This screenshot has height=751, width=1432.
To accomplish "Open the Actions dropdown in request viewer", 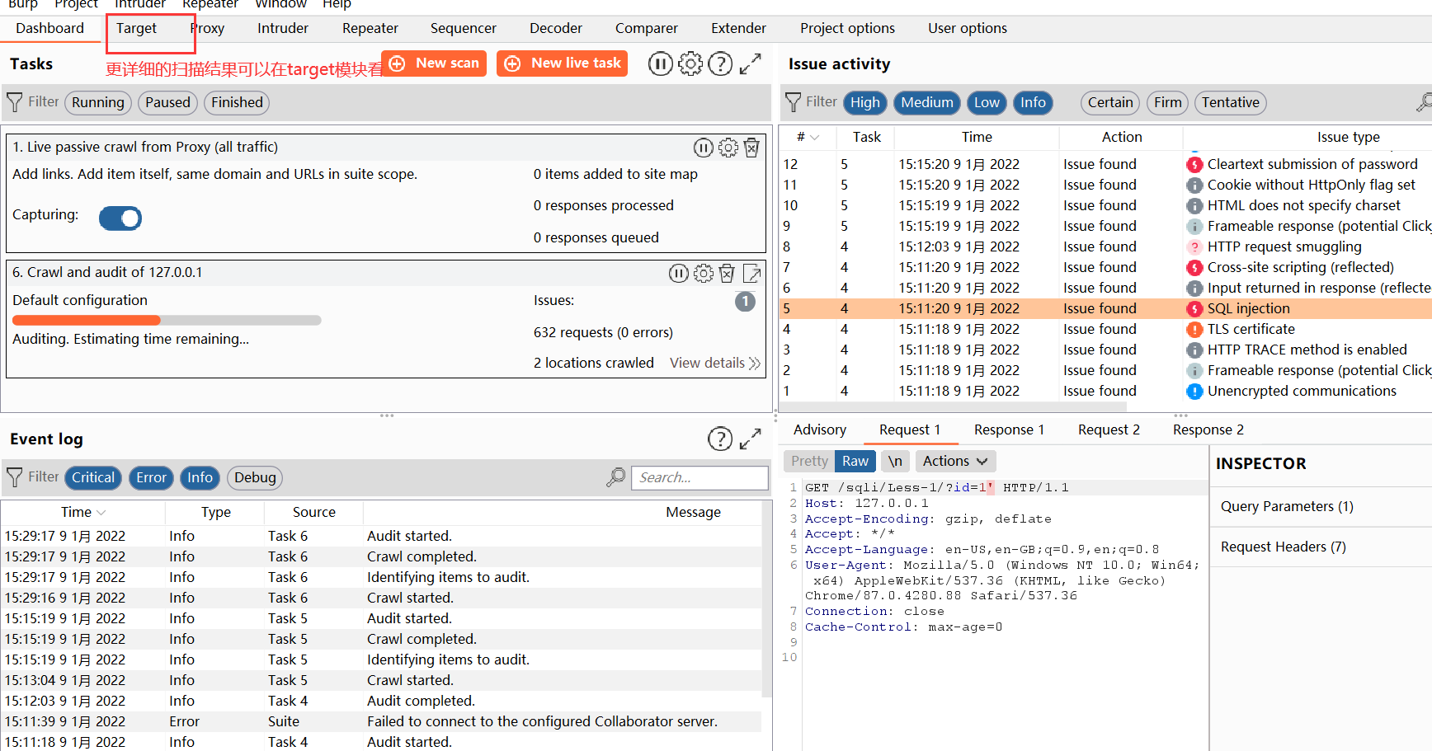I will pos(955,461).
